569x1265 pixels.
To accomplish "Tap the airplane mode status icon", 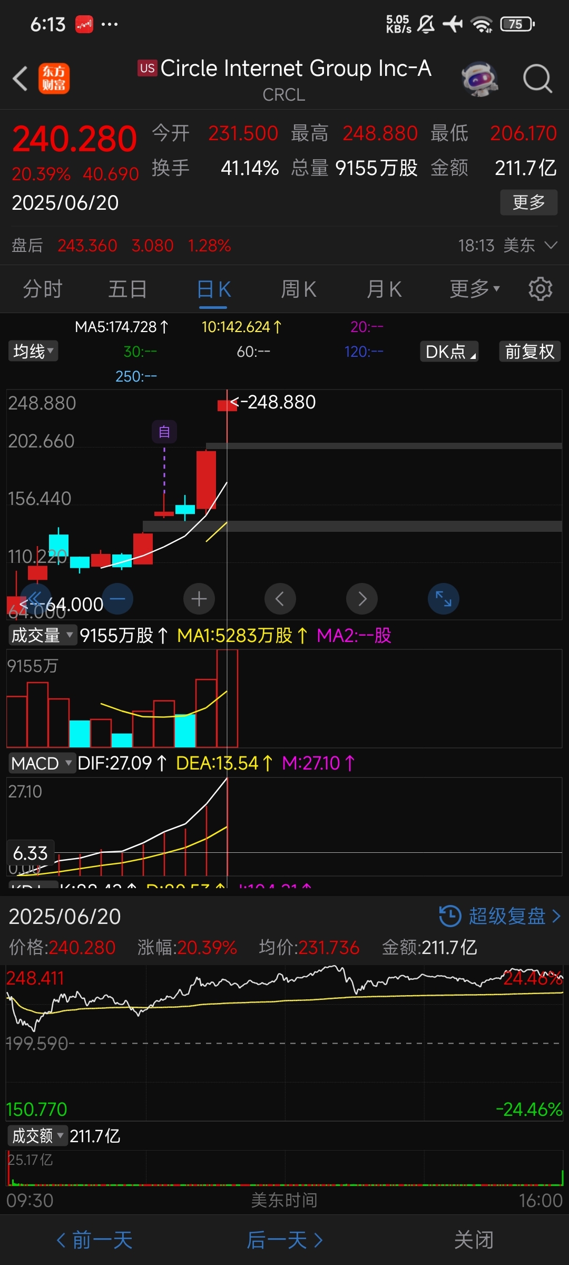I will pyautogui.click(x=453, y=24).
